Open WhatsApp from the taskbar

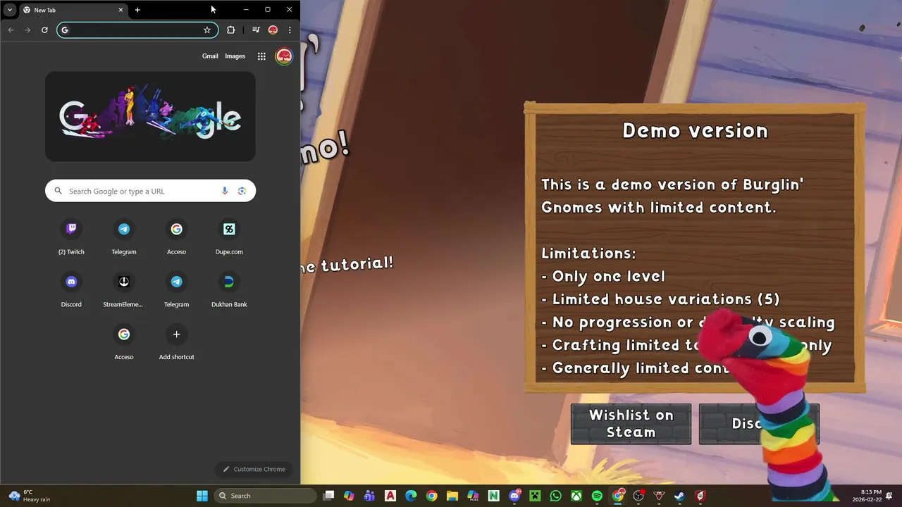click(556, 496)
